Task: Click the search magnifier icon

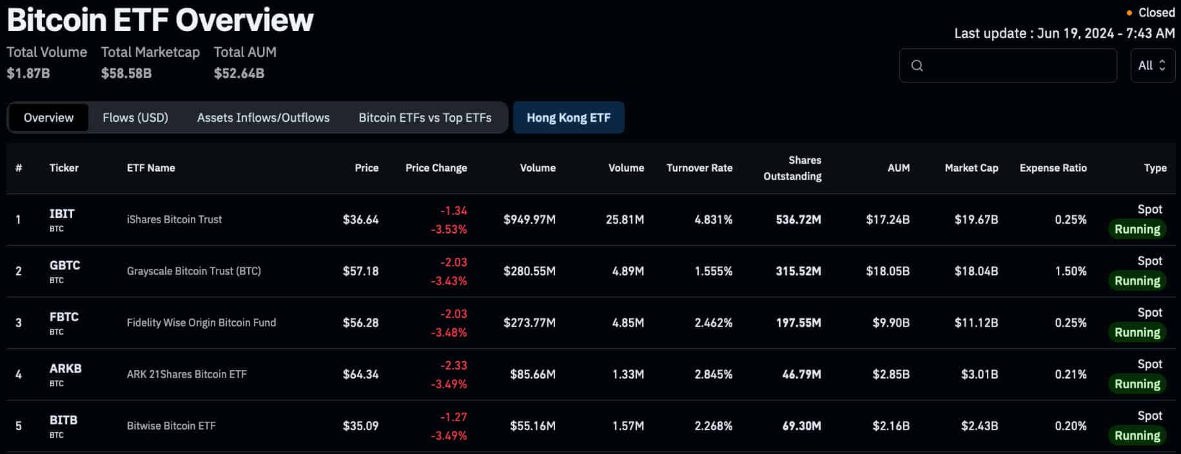Action: (916, 65)
